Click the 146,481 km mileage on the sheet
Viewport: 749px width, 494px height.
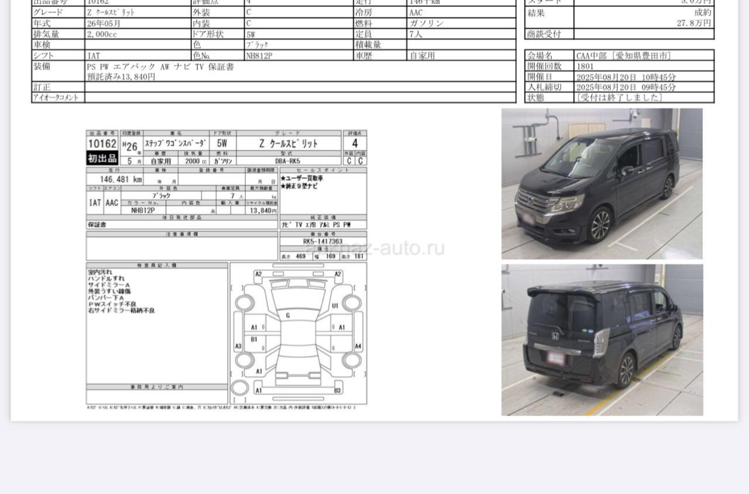click(x=115, y=180)
